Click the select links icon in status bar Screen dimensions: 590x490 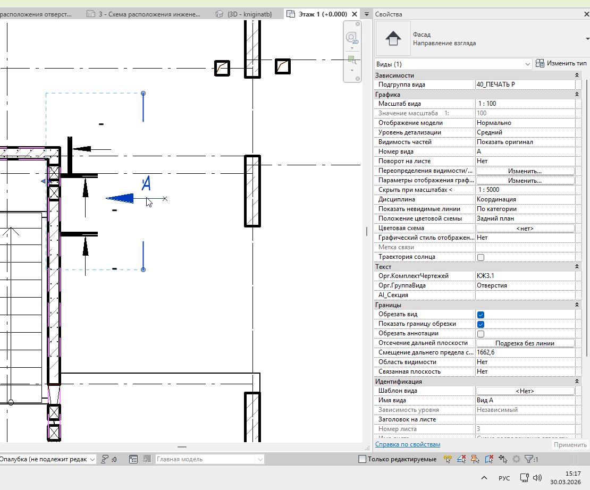448,459
